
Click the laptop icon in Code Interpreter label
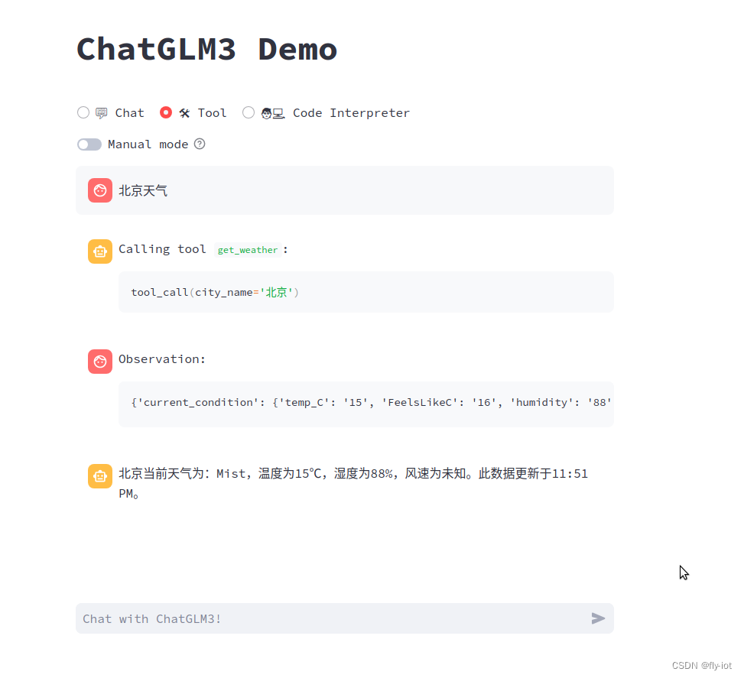coord(277,112)
